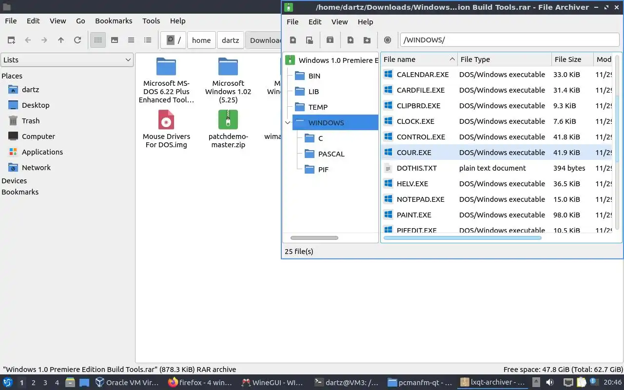Select Mouse Drivers For DOS.img file

[166, 129]
